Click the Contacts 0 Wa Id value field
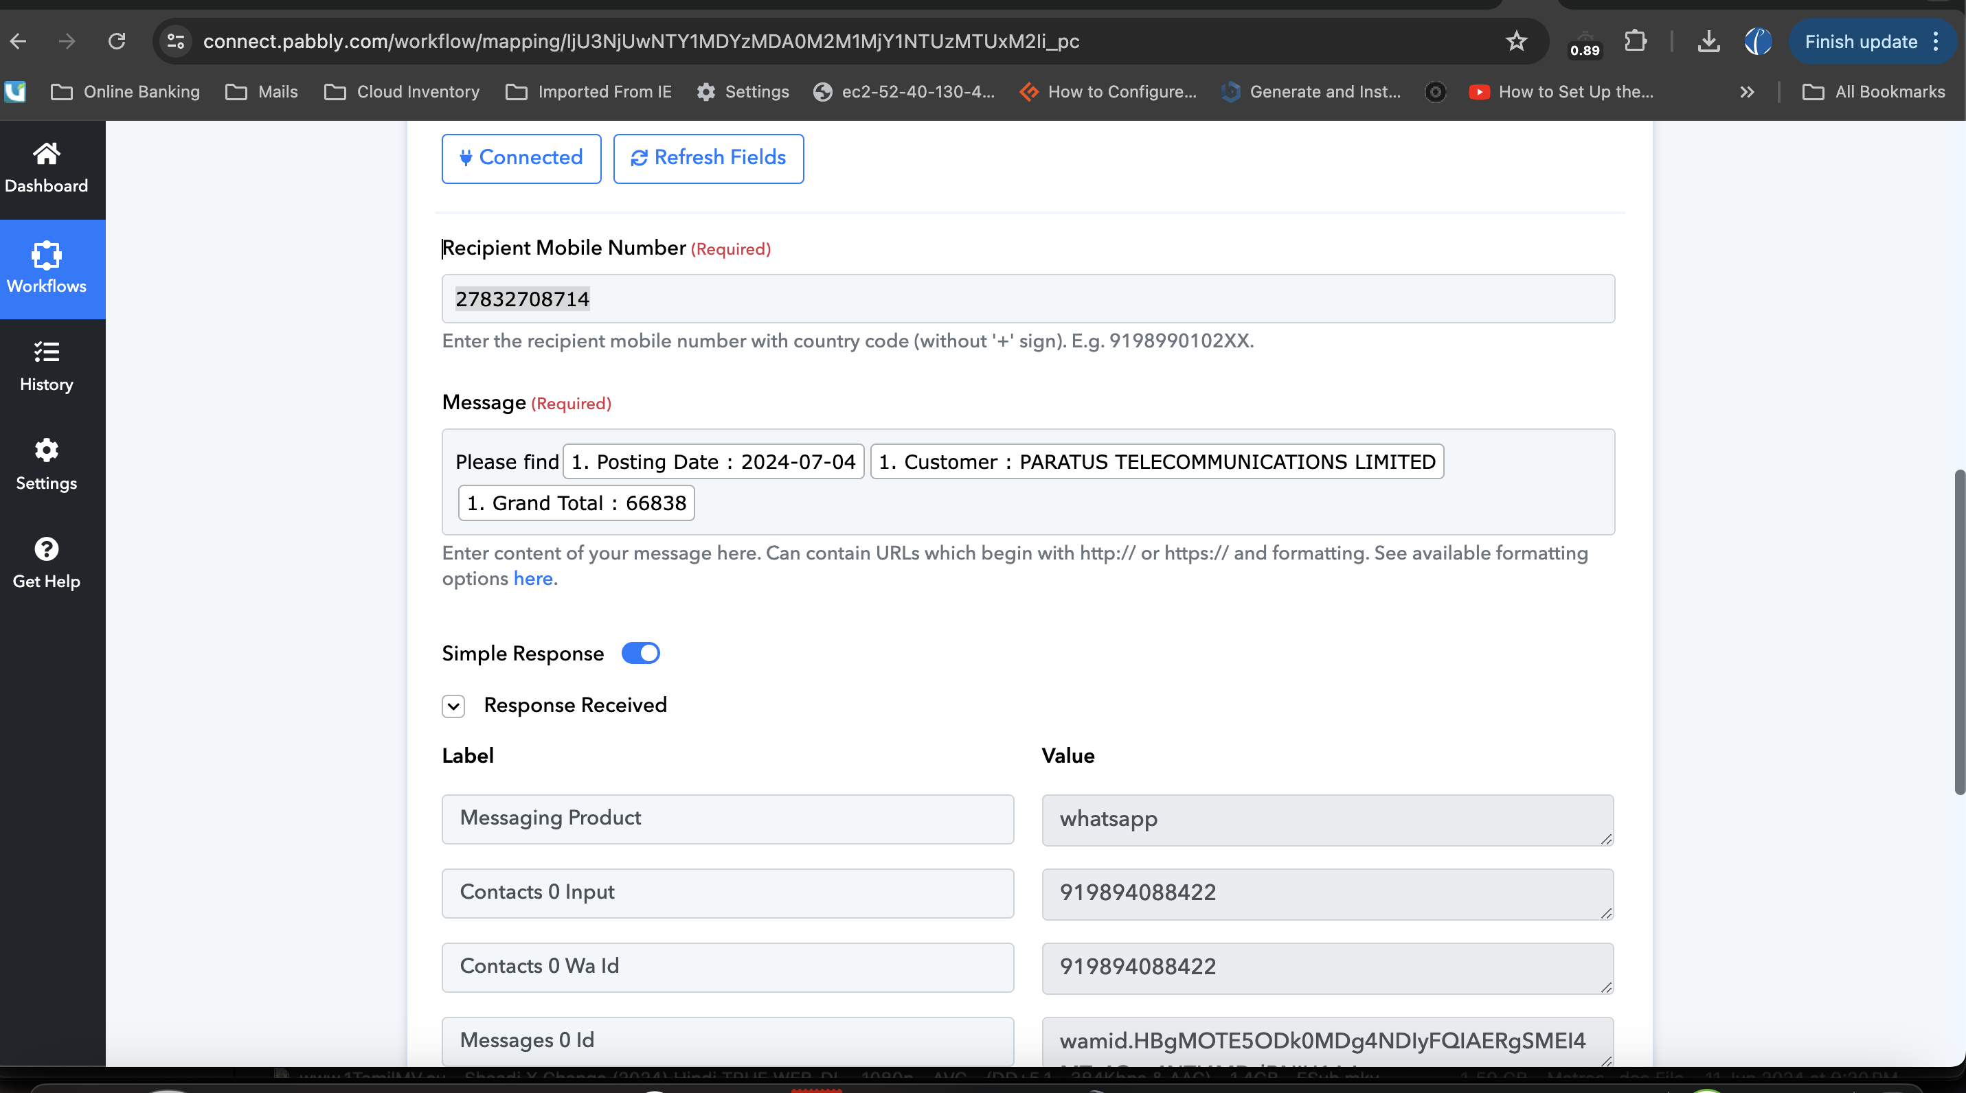The height and width of the screenshot is (1093, 1966). tap(1327, 968)
